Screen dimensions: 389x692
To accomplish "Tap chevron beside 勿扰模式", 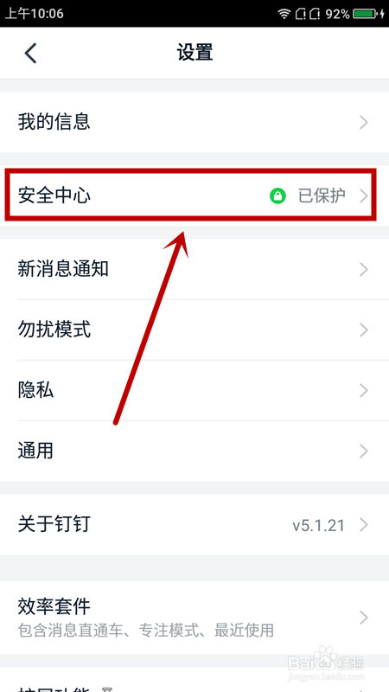I will pos(363,330).
